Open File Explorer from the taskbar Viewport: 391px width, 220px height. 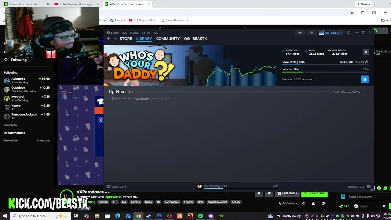(x=97, y=216)
